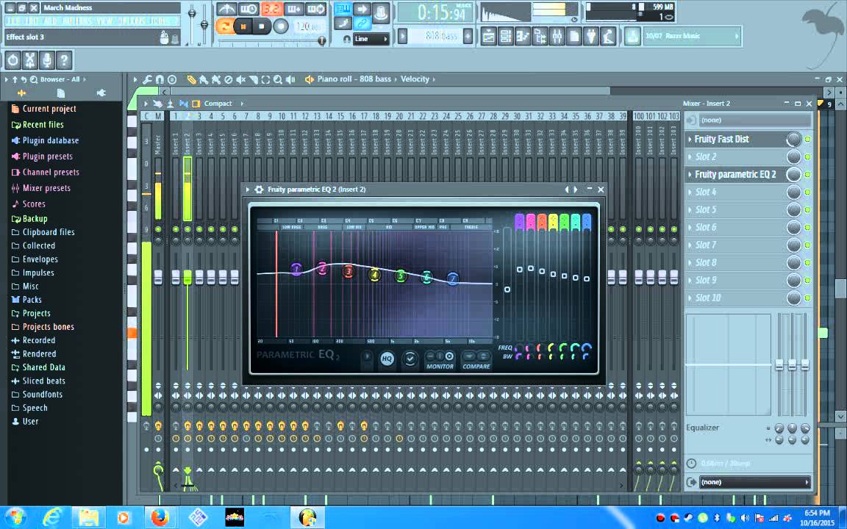
Task: Click the help question mark icon
Action: tap(64, 60)
